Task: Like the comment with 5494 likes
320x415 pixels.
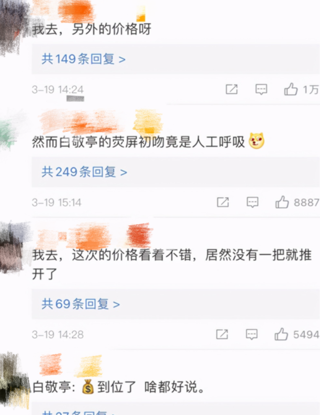Action: 281,334
